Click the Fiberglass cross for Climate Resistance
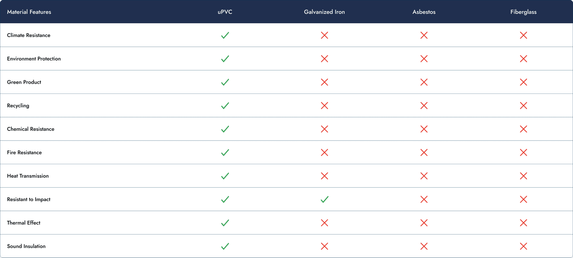The width and height of the screenshot is (573, 258). pyautogui.click(x=523, y=35)
